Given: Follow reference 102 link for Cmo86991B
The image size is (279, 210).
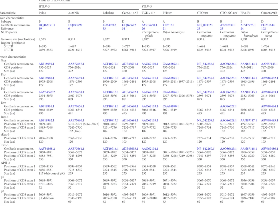Looking at the screenshot, I should (x=264, y=29).
